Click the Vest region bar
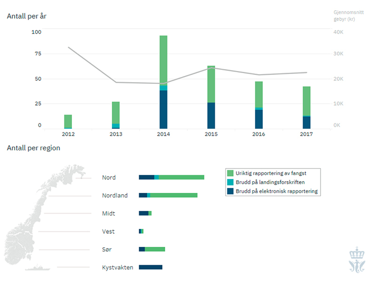The height and width of the screenshot is (283, 376). (x=141, y=231)
